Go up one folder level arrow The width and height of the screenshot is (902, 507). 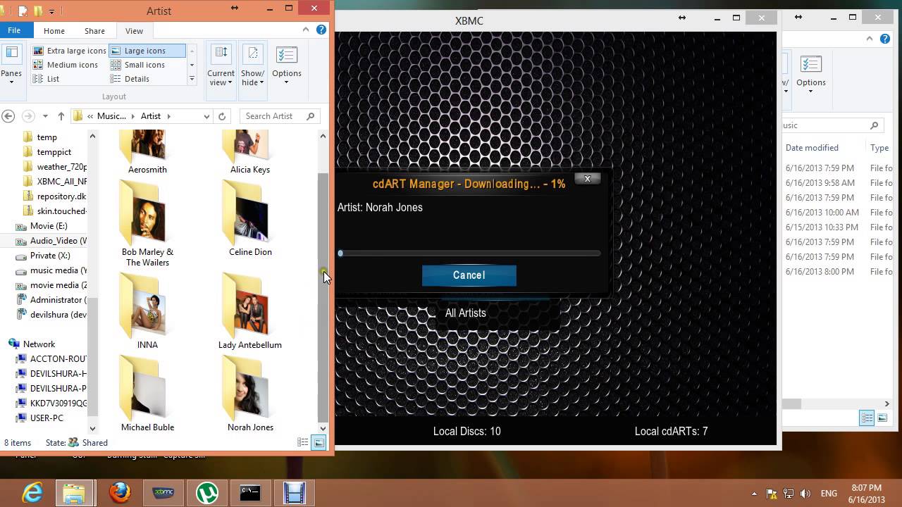(x=61, y=115)
